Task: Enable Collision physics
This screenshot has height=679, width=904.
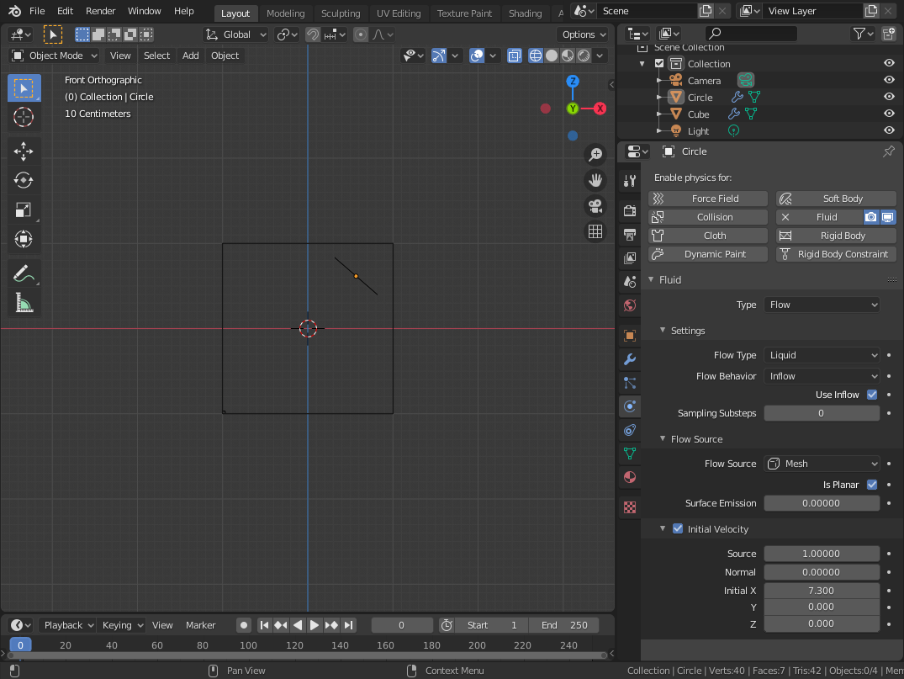Action: point(708,217)
